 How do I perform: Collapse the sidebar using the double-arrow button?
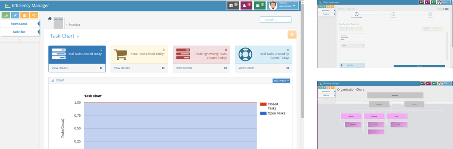(x=20, y=40)
